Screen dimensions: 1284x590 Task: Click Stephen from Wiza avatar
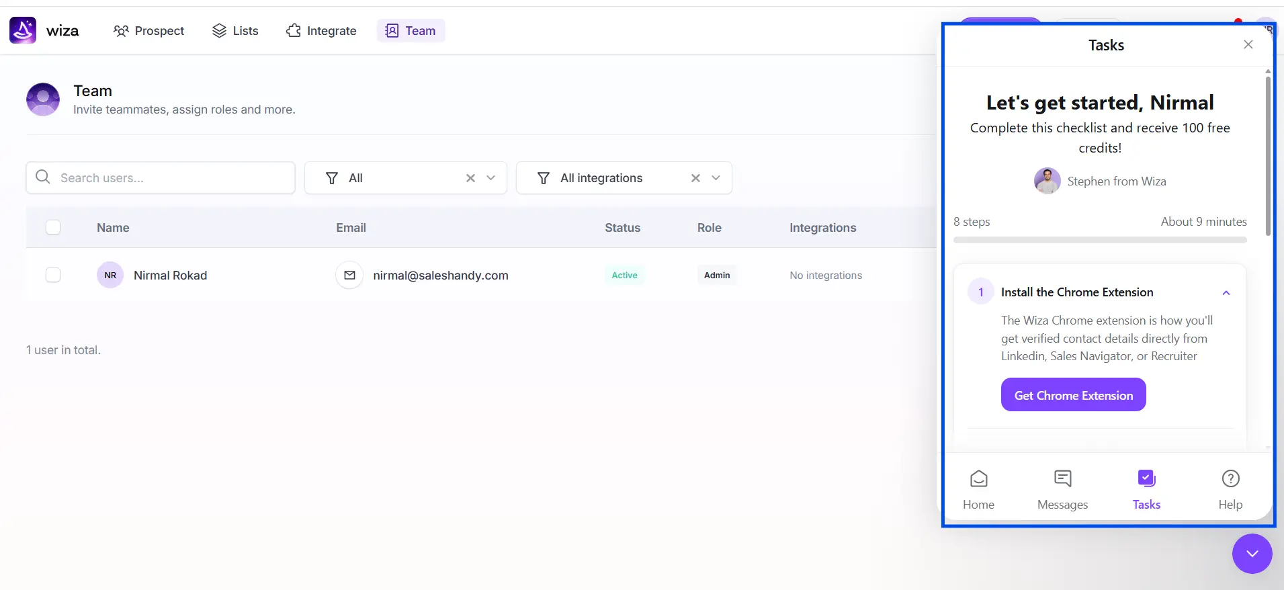(1047, 181)
